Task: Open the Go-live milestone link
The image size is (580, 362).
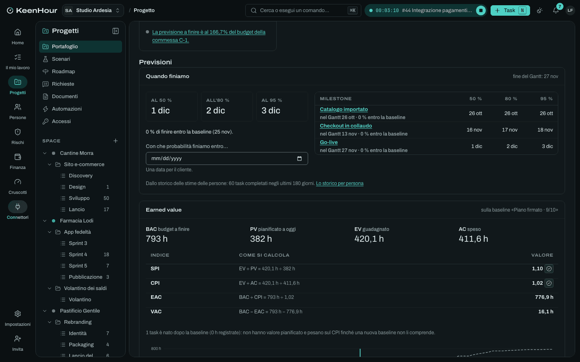Action: pos(329,142)
